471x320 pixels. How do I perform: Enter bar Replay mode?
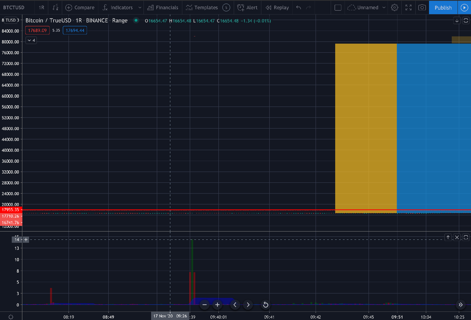click(277, 7)
